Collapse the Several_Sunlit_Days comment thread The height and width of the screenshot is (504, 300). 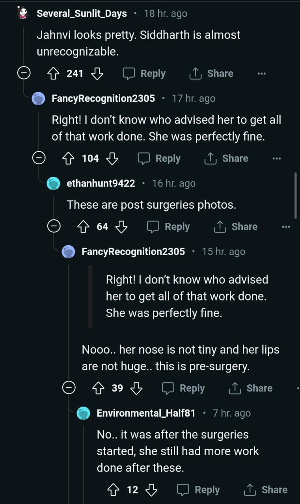pyautogui.click(x=24, y=74)
